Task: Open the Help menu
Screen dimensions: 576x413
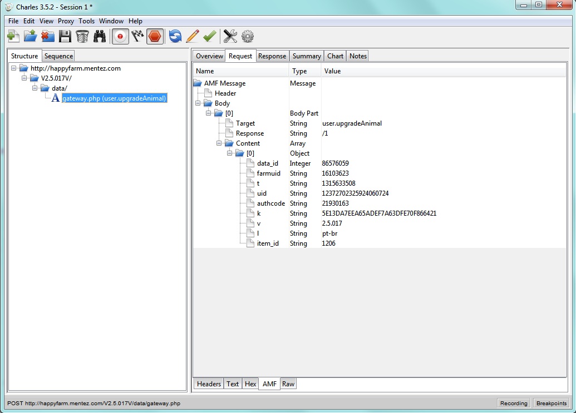Action: tap(135, 21)
